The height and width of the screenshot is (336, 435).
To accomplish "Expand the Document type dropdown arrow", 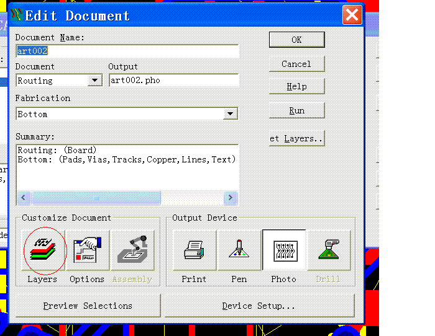I will pos(95,80).
